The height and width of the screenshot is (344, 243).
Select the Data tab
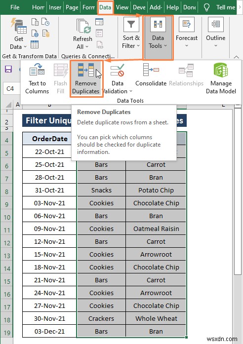click(105, 7)
